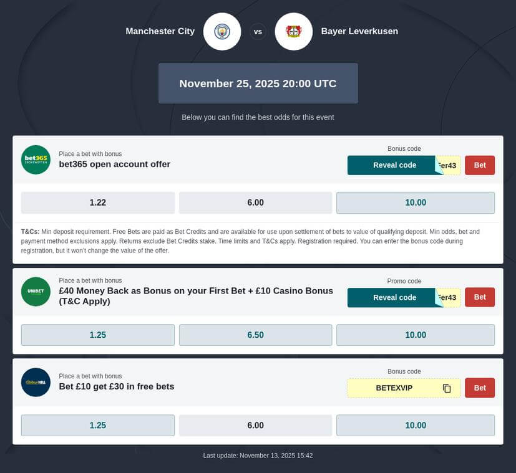
Task: Click the William Hill logo
Action: (36, 382)
